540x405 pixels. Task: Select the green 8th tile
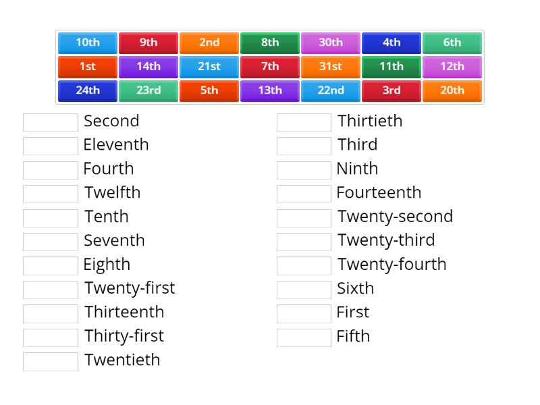click(x=270, y=43)
